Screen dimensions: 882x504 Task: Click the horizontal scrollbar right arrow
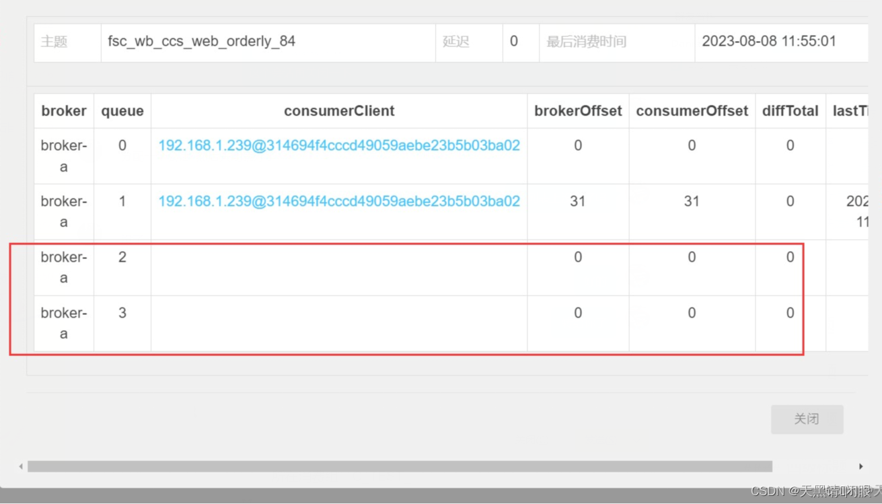(x=860, y=466)
